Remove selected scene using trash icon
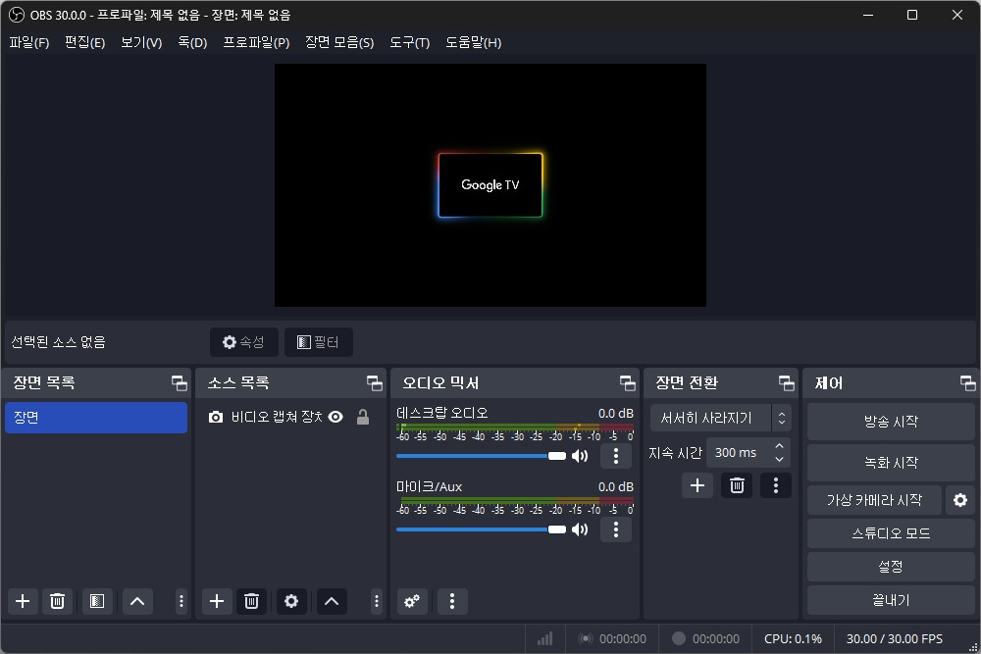The height and width of the screenshot is (654, 981). click(57, 601)
